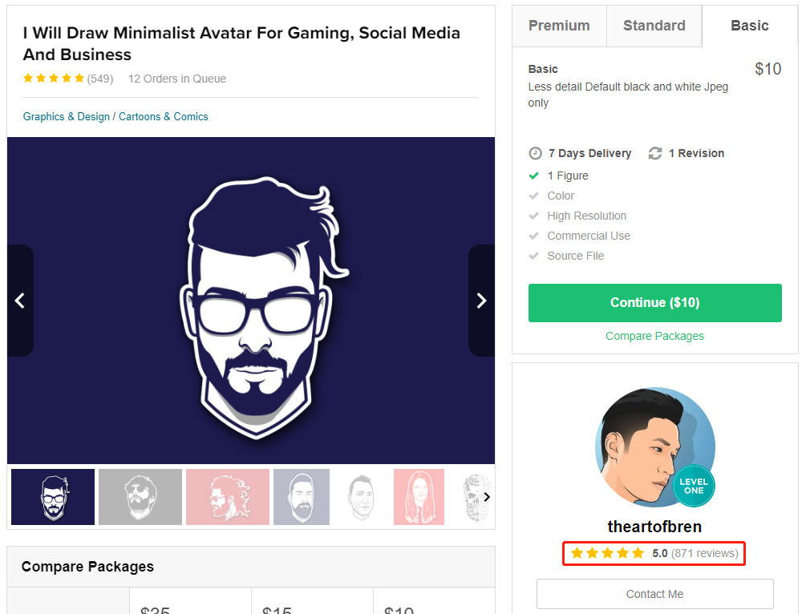
Task: Click the Continue ($10) button
Action: 655,303
